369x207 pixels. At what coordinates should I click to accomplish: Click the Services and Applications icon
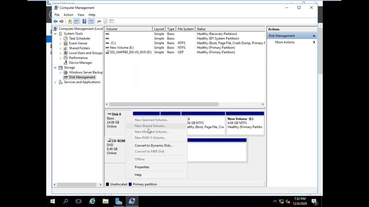click(61, 82)
